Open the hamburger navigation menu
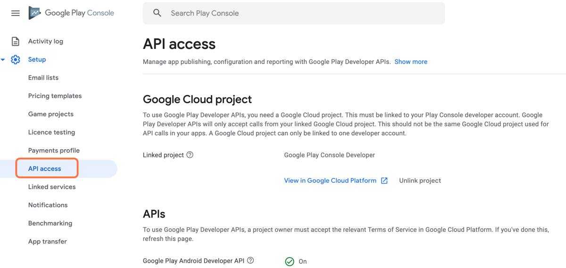Screen dimensions: 566x268 click(16, 13)
